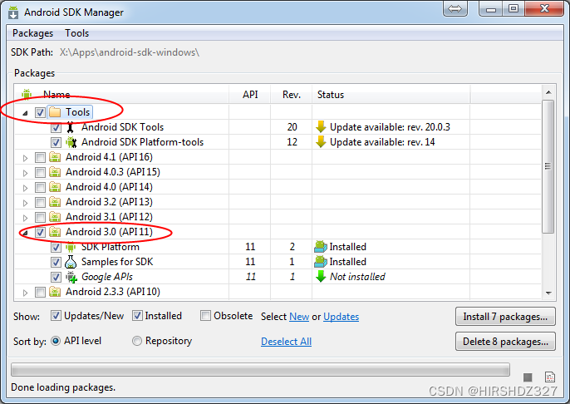Click the Samples for SDK flask icon

click(x=71, y=262)
